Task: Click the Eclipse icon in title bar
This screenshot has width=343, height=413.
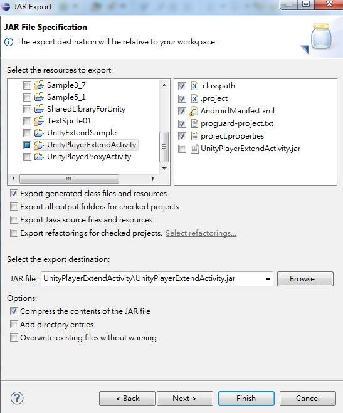Action: [6, 6]
